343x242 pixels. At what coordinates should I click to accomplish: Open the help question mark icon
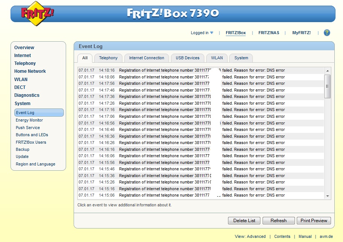[x=327, y=33]
